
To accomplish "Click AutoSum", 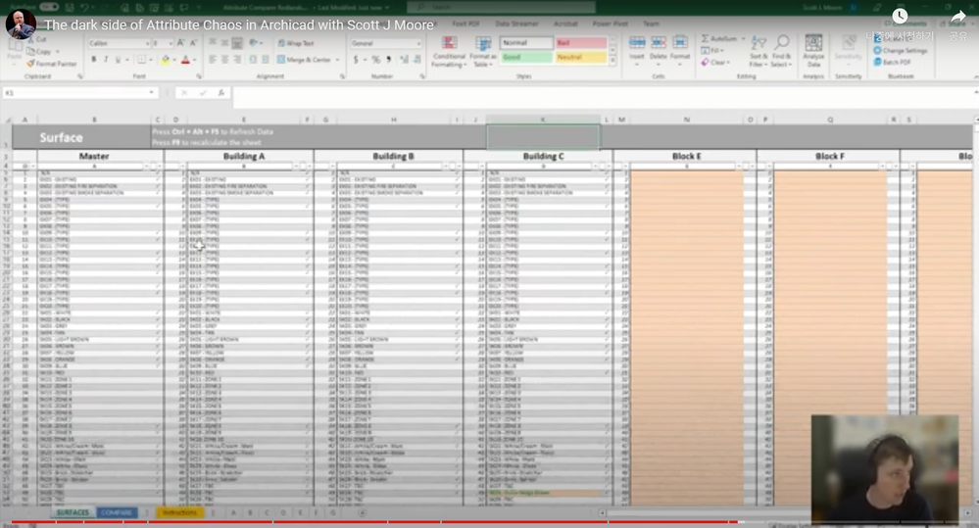I will click(x=720, y=39).
